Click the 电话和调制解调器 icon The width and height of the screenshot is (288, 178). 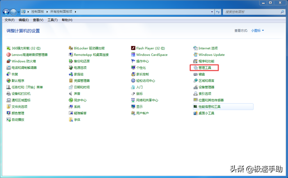pos(9,68)
